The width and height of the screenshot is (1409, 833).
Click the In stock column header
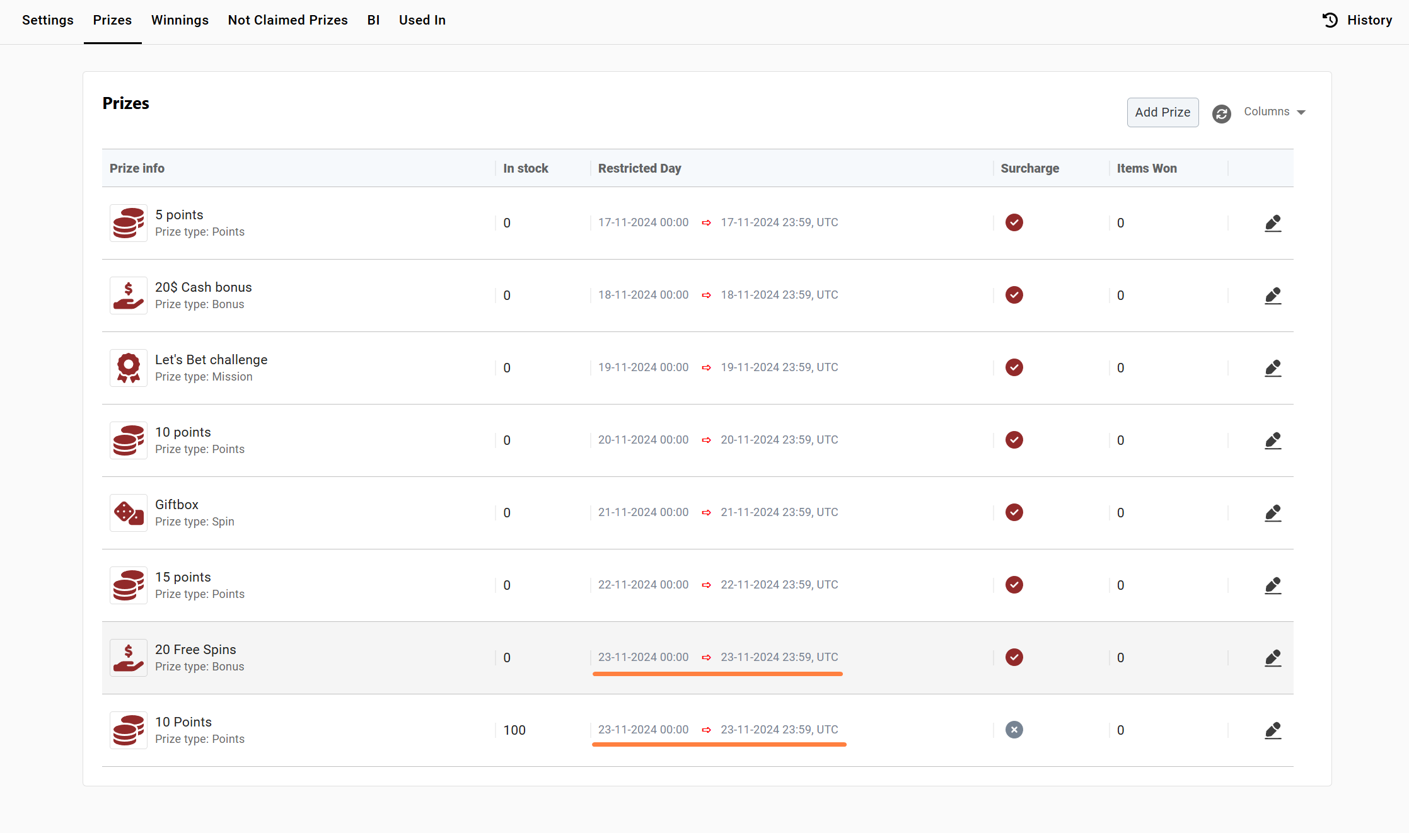525,168
